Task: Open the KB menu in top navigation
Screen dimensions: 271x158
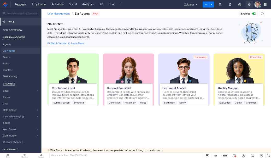Action: (101, 4)
